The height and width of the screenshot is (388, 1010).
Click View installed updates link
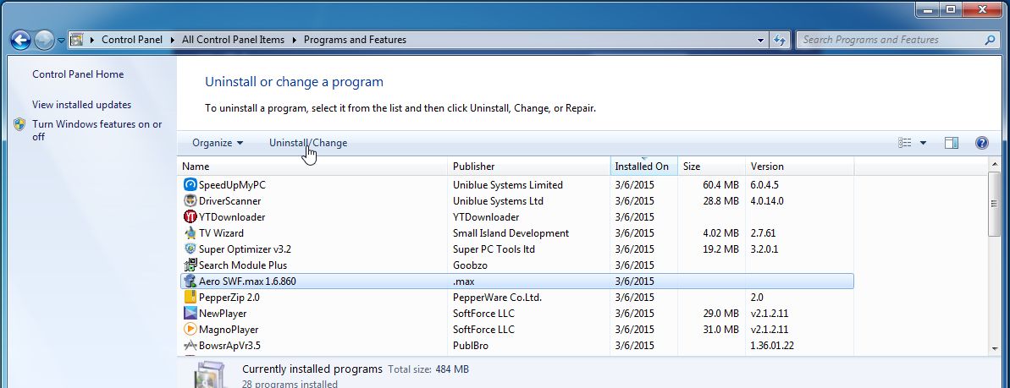coord(81,105)
